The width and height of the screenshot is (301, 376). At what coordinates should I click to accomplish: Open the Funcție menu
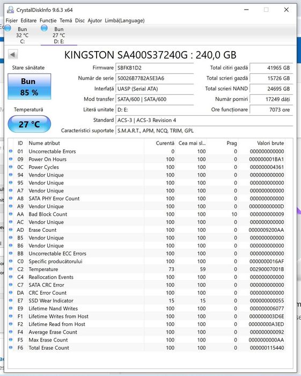coord(48,20)
